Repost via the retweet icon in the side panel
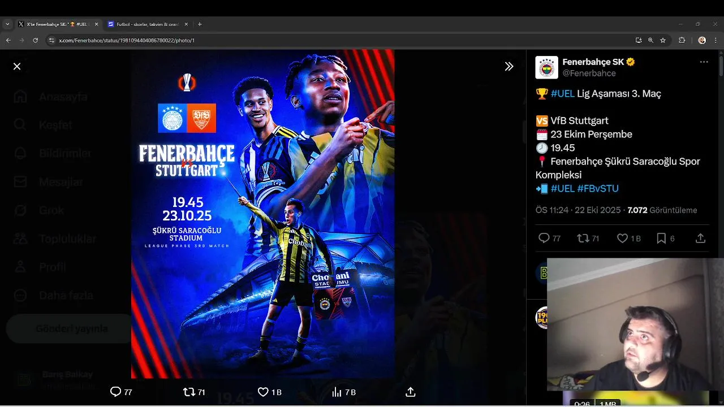 click(x=583, y=239)
